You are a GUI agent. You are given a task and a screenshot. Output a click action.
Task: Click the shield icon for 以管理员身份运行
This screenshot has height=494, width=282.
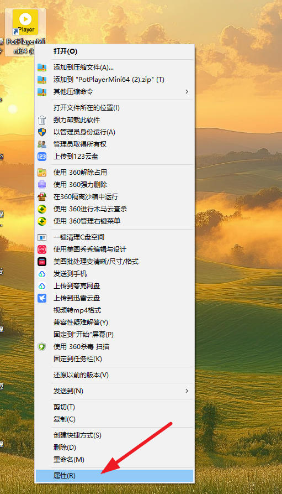click(42, 132)
